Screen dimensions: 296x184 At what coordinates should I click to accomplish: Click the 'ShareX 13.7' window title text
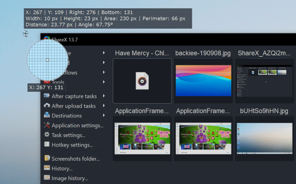tap(65, 39)
